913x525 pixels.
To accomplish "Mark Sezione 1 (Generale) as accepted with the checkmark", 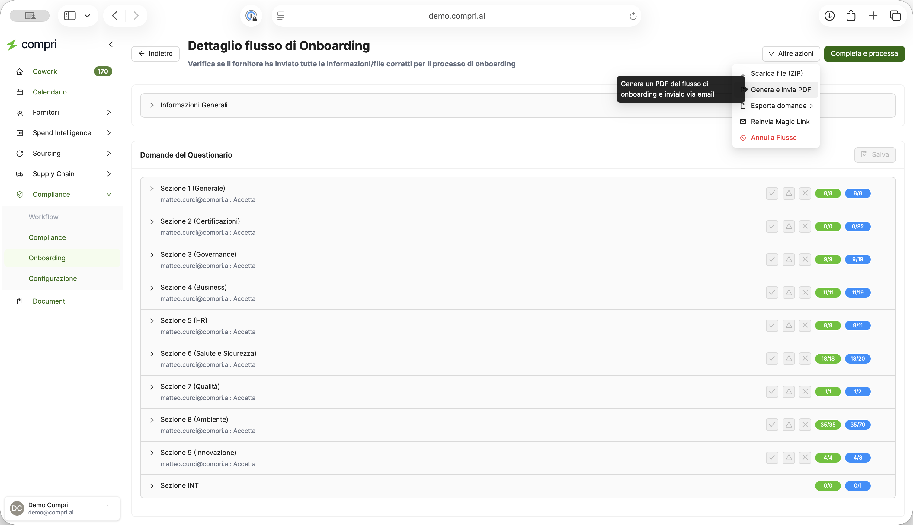I will (772, 193).
